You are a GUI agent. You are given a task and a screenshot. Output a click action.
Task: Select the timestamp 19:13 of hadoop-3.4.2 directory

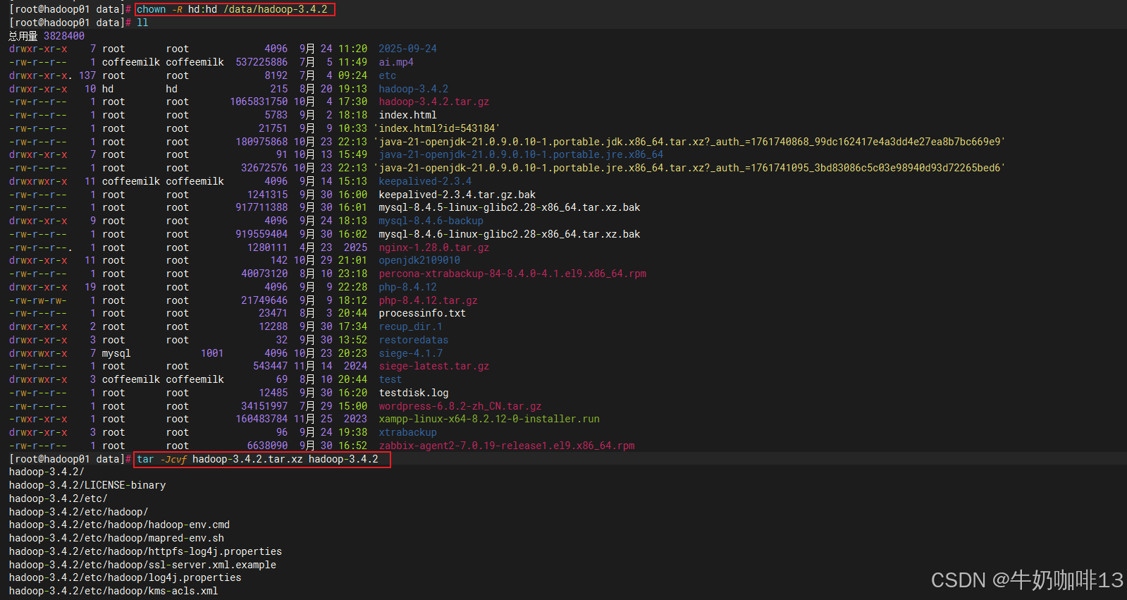(x=352, y=89)
